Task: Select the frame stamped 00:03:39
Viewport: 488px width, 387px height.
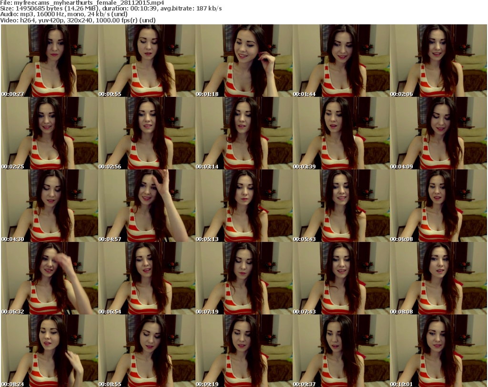Action: pyautogui.click(x=341, y=133)
